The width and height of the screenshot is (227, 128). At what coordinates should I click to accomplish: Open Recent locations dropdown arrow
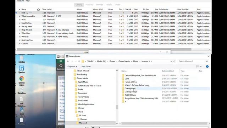pyautogui.click(x=76, y=62)
